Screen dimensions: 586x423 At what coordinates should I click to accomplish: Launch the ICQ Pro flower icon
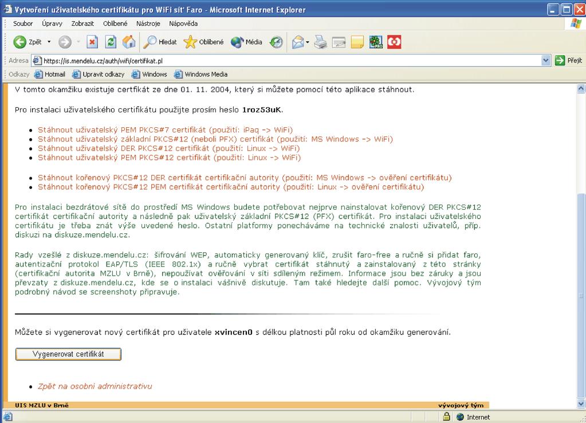(x=376, y=42)
